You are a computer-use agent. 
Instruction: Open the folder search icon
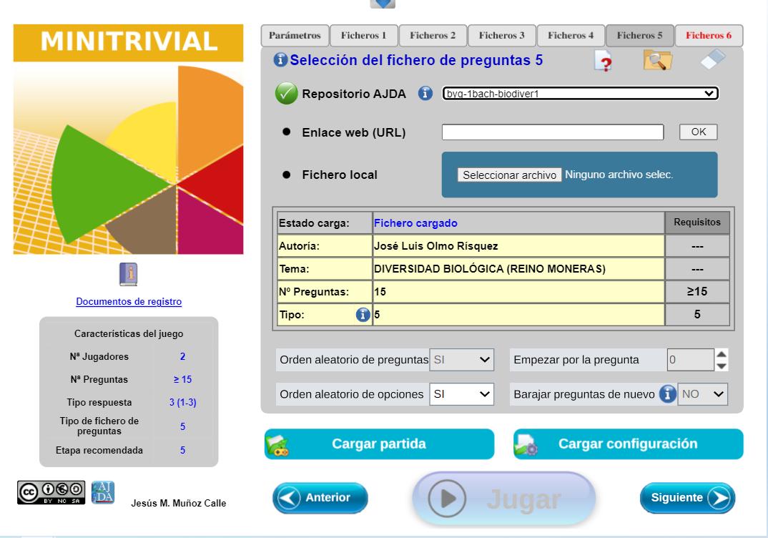coord(657,61)
